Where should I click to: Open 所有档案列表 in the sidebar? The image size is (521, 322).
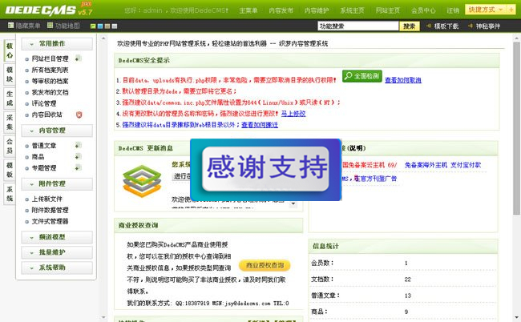pos(50,70)
